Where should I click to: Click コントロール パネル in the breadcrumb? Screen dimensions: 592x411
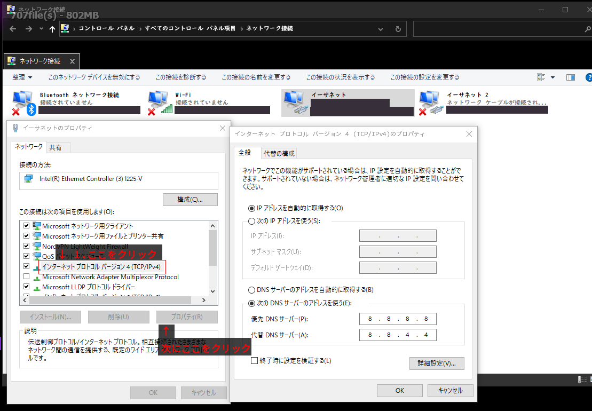(x=106, y=28)
